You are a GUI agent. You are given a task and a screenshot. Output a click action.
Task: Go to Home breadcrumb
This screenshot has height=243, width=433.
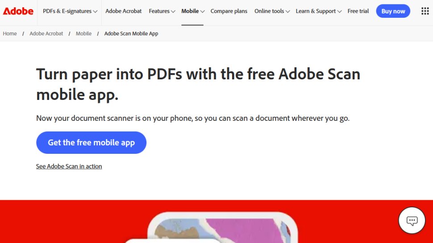pyautogui.click(x=10, y=33)
